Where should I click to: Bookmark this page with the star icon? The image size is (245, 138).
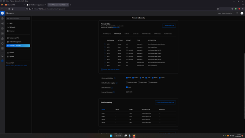tap(218, 9)
